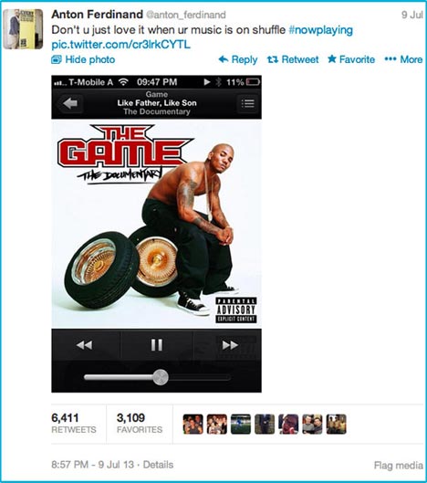Favorite the tweet with the star
Viewport: 427px width, 483px height.
[351, 59]
